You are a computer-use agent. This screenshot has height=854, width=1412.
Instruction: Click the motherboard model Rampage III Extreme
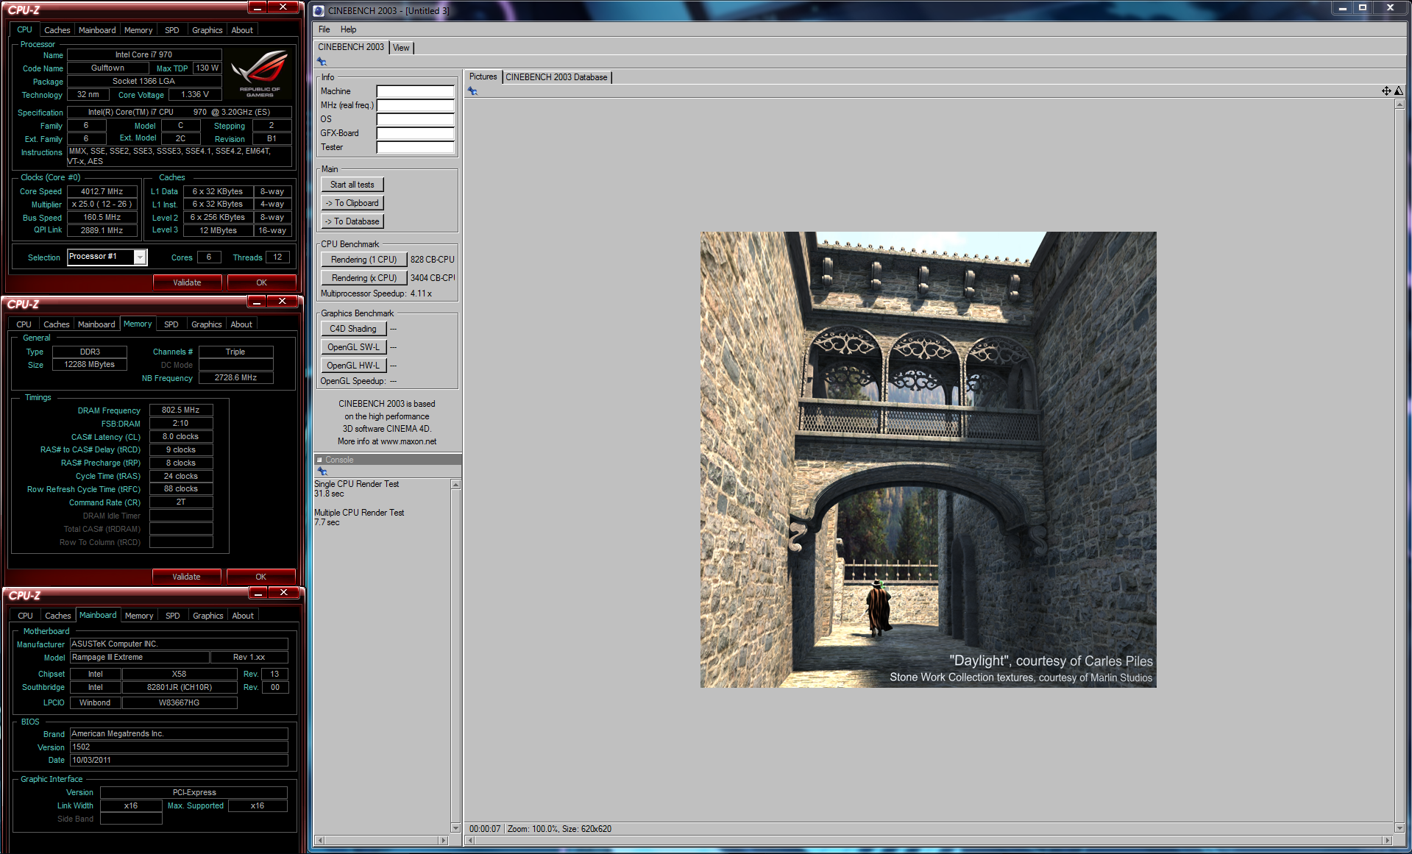pos(140,657)
